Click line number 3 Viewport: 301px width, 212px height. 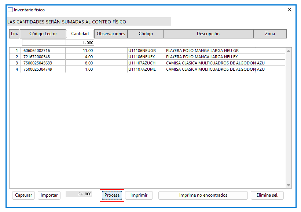coord(17,63)
